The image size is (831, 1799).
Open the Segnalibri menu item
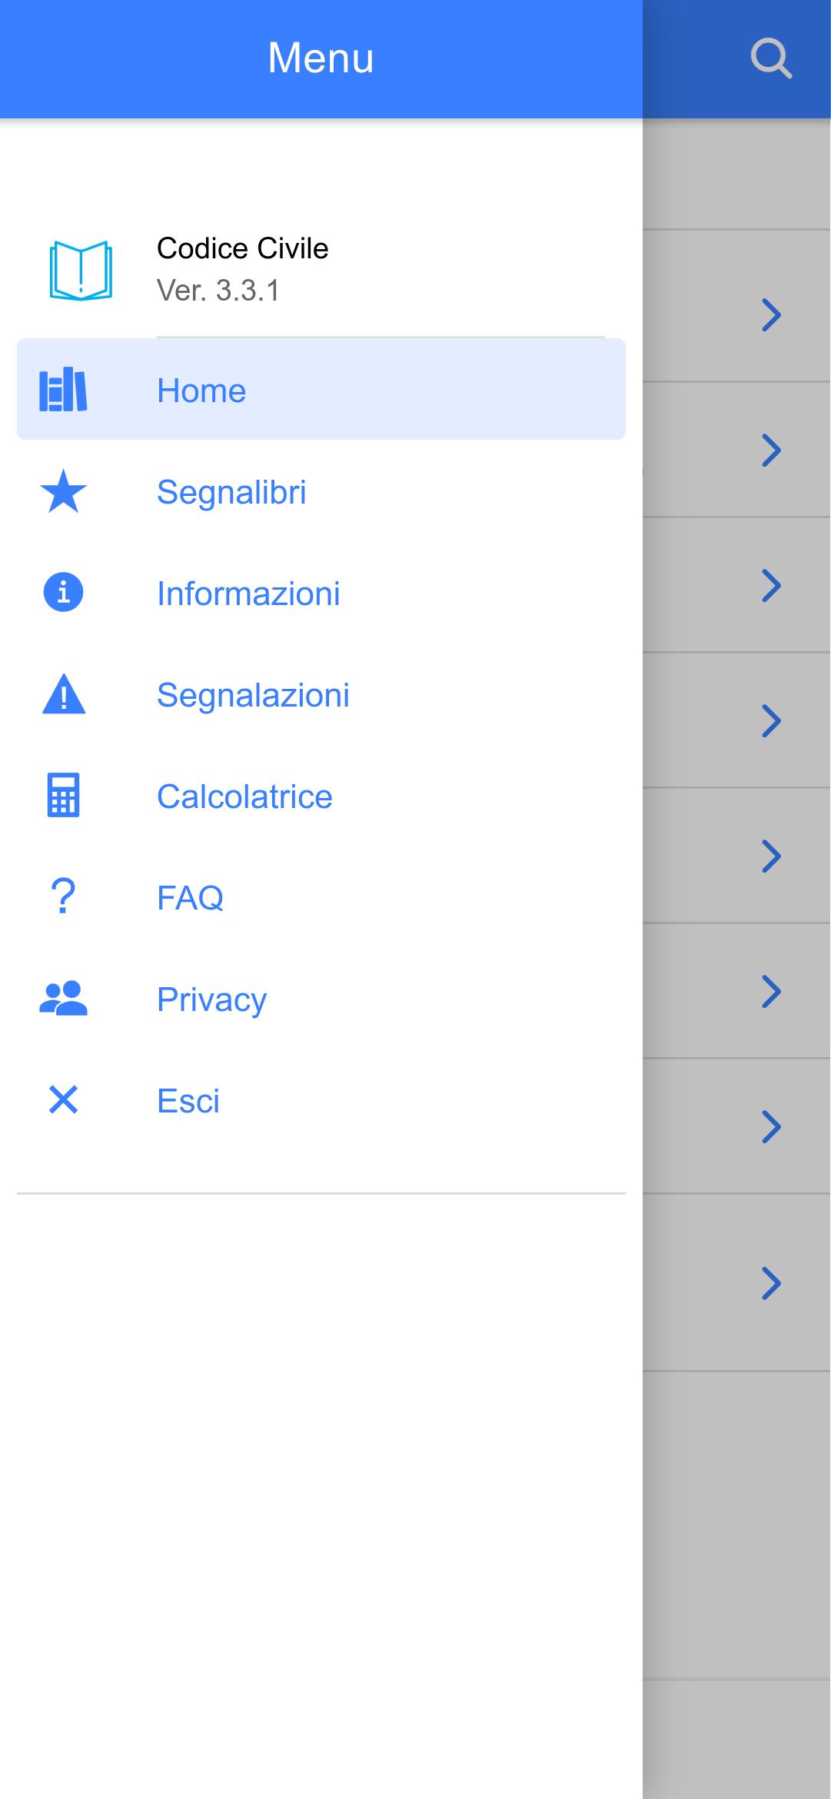tap(231, 492)
